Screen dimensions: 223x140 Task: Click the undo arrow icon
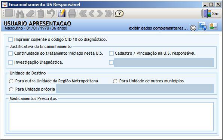(51, 13)
